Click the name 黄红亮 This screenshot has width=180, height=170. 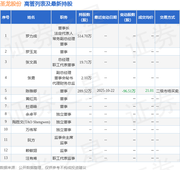tap(31, 99)
